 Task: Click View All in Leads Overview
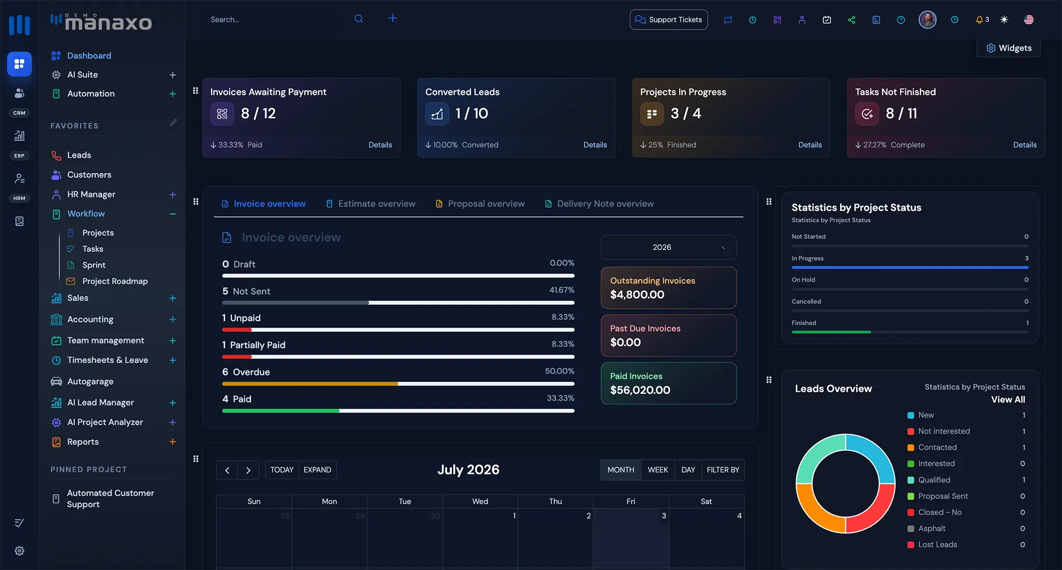[1008, 400]
